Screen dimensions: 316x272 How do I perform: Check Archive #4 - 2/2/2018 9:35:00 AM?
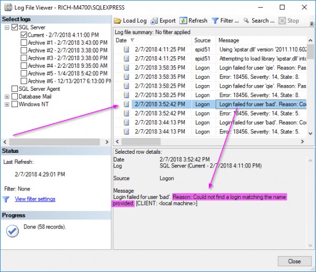click(24, 66)
